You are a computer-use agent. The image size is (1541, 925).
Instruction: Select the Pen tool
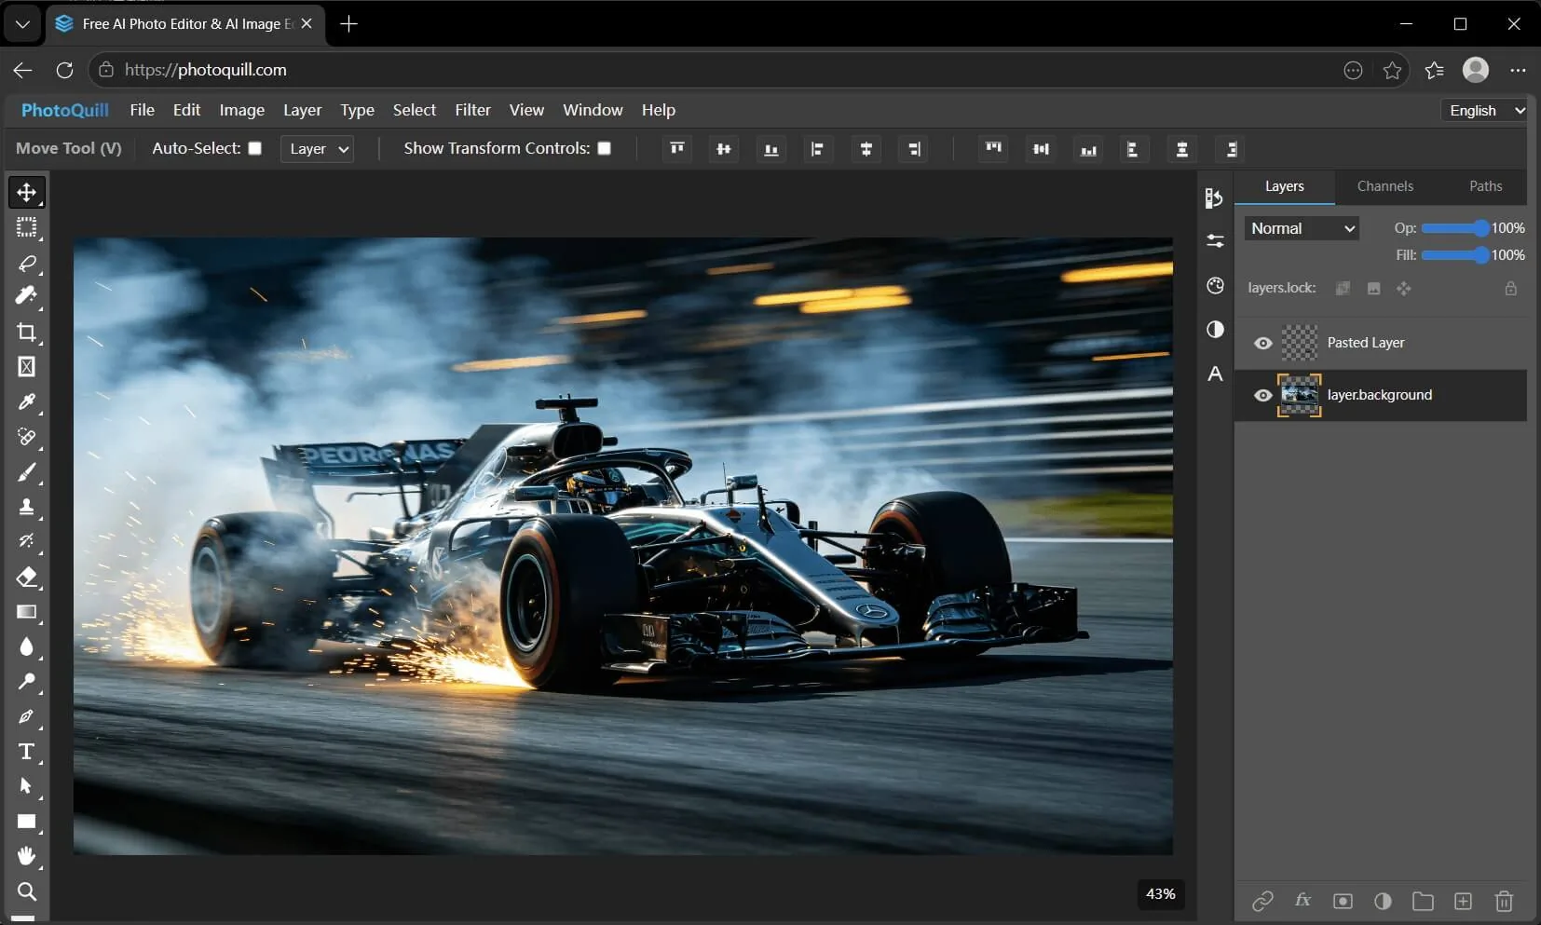26,716
